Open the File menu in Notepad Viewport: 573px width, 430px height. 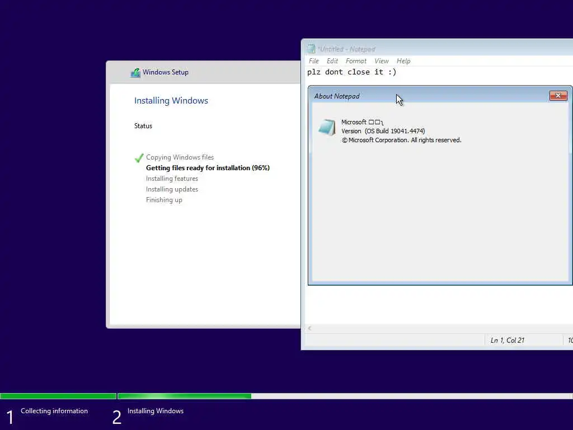click(313, 61)
